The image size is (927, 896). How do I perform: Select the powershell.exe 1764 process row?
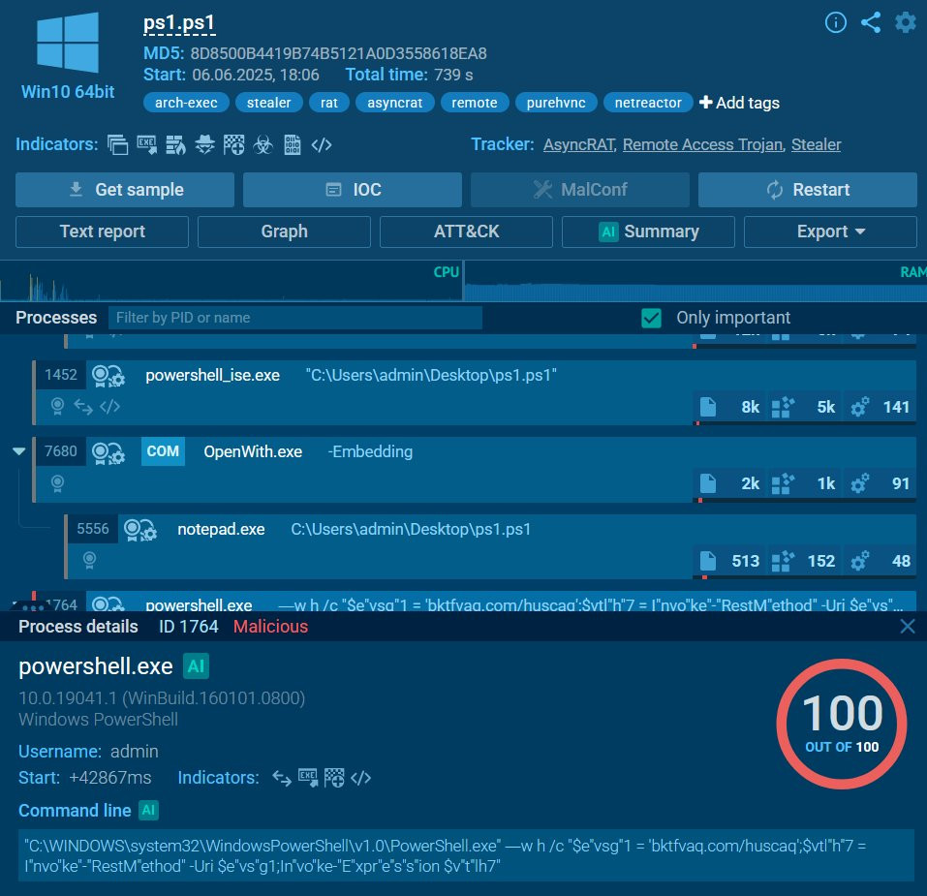(472, 602)
